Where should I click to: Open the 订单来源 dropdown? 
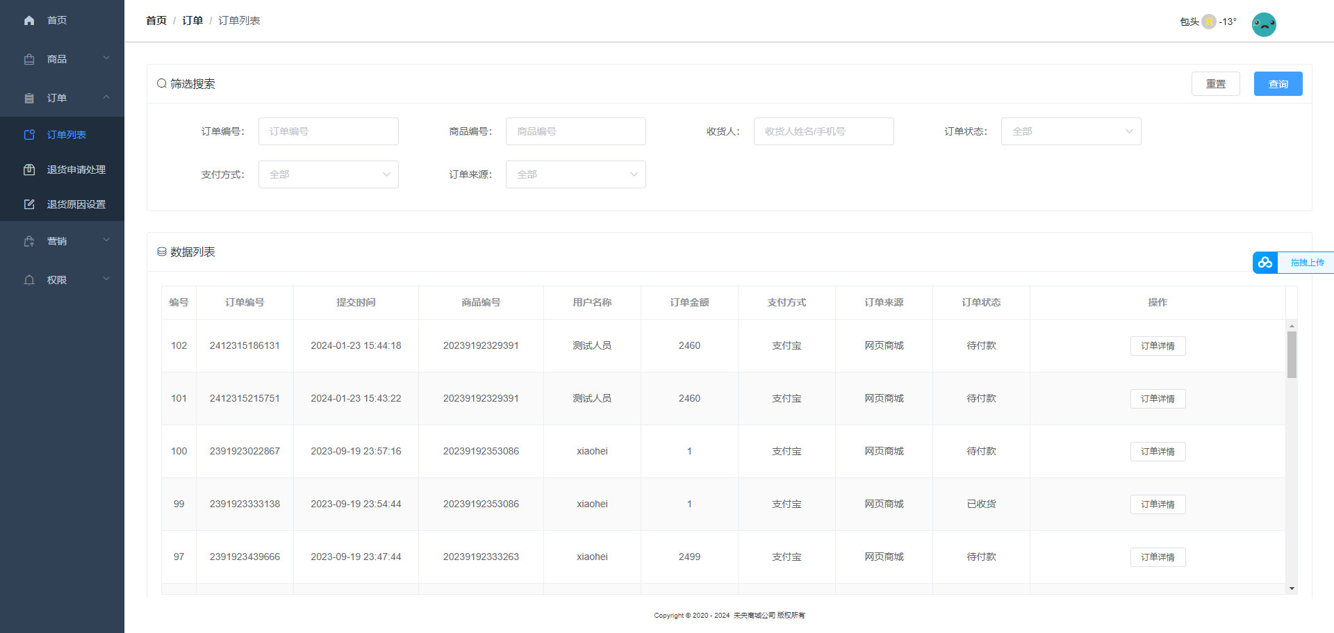coord(575,174)
